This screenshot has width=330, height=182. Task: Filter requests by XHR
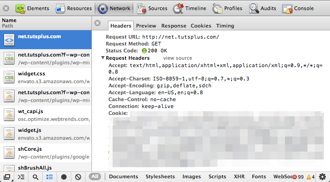click(239, 176)
